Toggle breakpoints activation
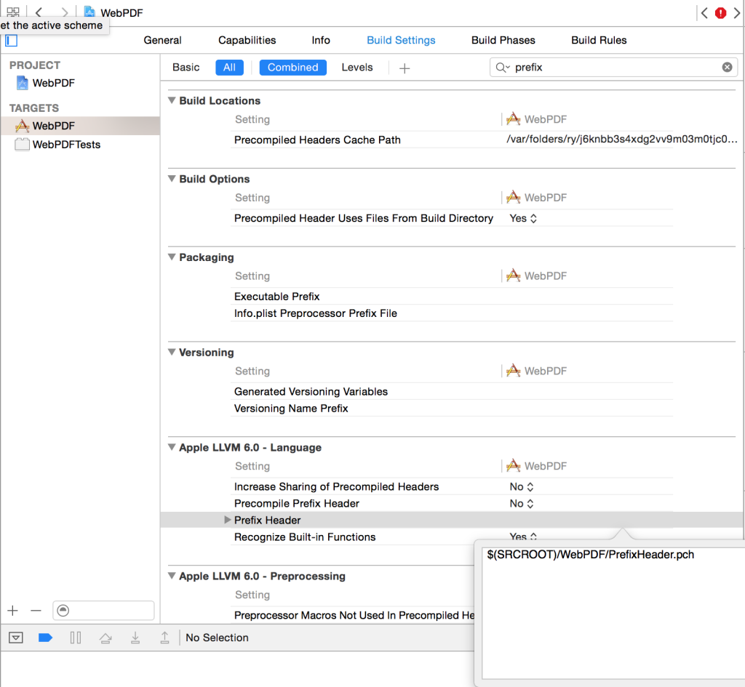 pos(45,638)
